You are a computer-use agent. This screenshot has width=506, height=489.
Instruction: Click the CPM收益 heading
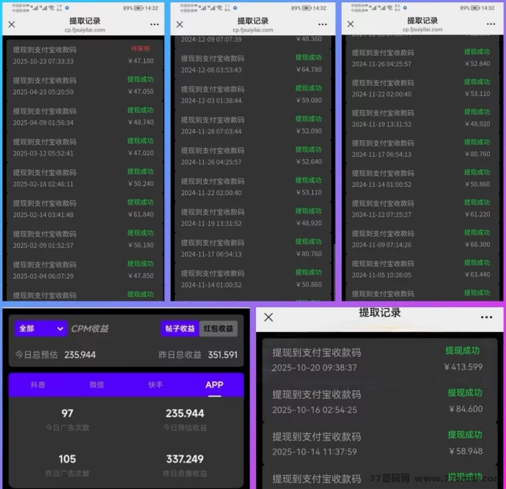pos(89,328)
